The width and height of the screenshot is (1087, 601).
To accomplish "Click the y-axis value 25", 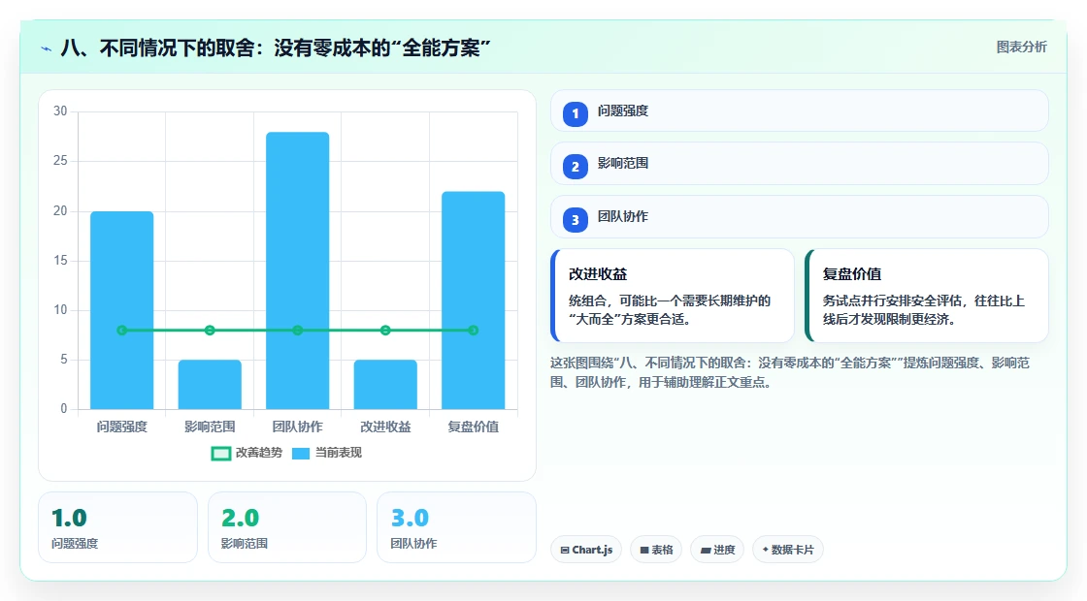I will 61,161.
